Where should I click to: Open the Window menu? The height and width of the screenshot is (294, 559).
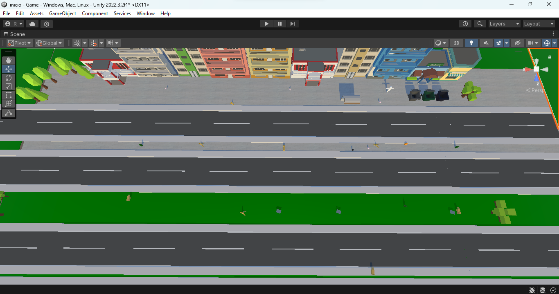[x=146, y=13]
